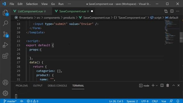The image size is (183, 103).
Task: Click master branch in status bar
Action: tap(10, 101)
